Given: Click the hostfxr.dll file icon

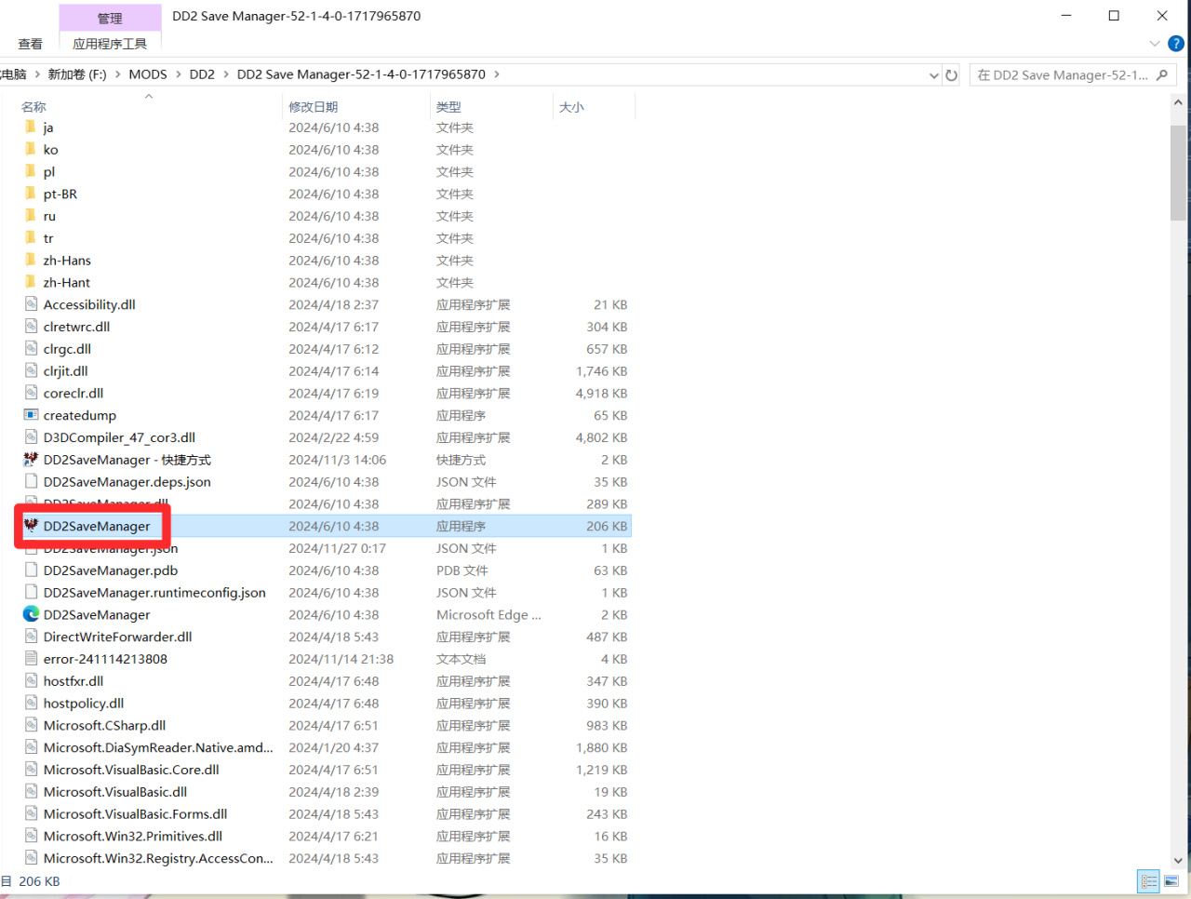Looking at the screenshot, I should click(x=31, y=681).
